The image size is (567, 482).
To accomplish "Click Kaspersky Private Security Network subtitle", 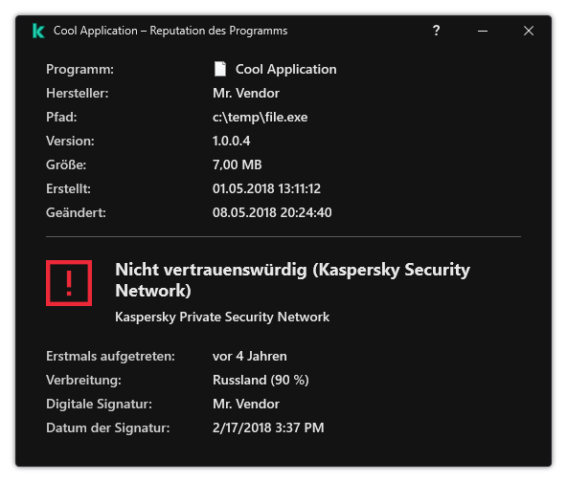I will coord(222,317).
